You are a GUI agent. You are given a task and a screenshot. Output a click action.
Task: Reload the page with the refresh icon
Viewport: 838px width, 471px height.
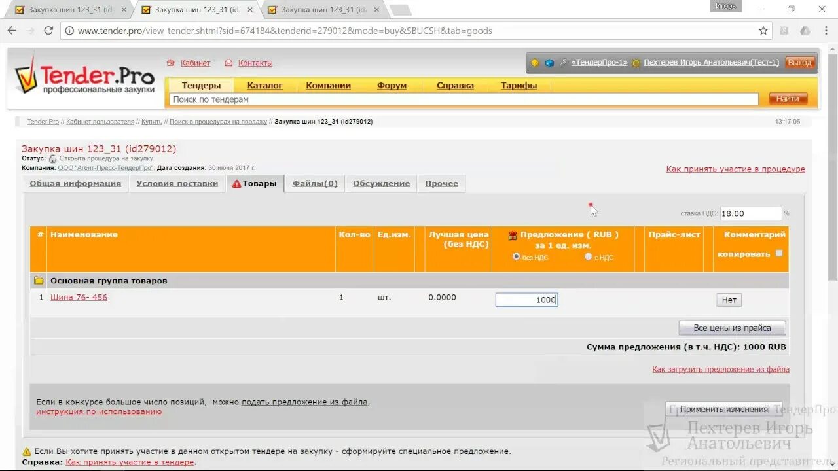coord(48,31)
